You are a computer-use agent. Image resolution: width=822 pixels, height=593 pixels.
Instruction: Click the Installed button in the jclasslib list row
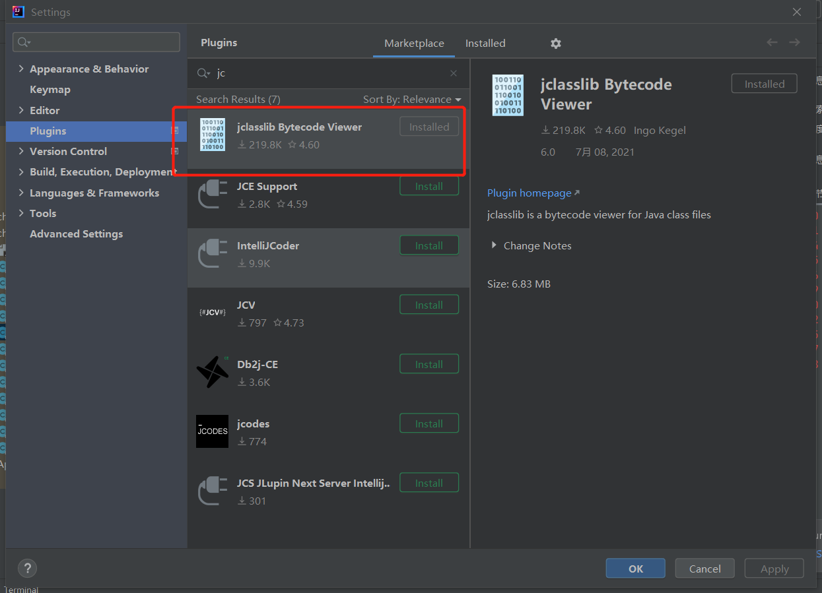[429, 127]
